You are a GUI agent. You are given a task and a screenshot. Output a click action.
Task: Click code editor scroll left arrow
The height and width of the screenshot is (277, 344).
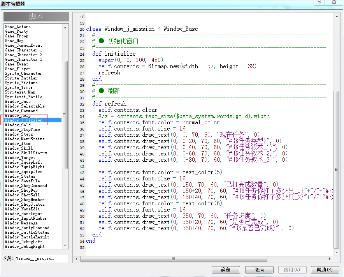76,259
